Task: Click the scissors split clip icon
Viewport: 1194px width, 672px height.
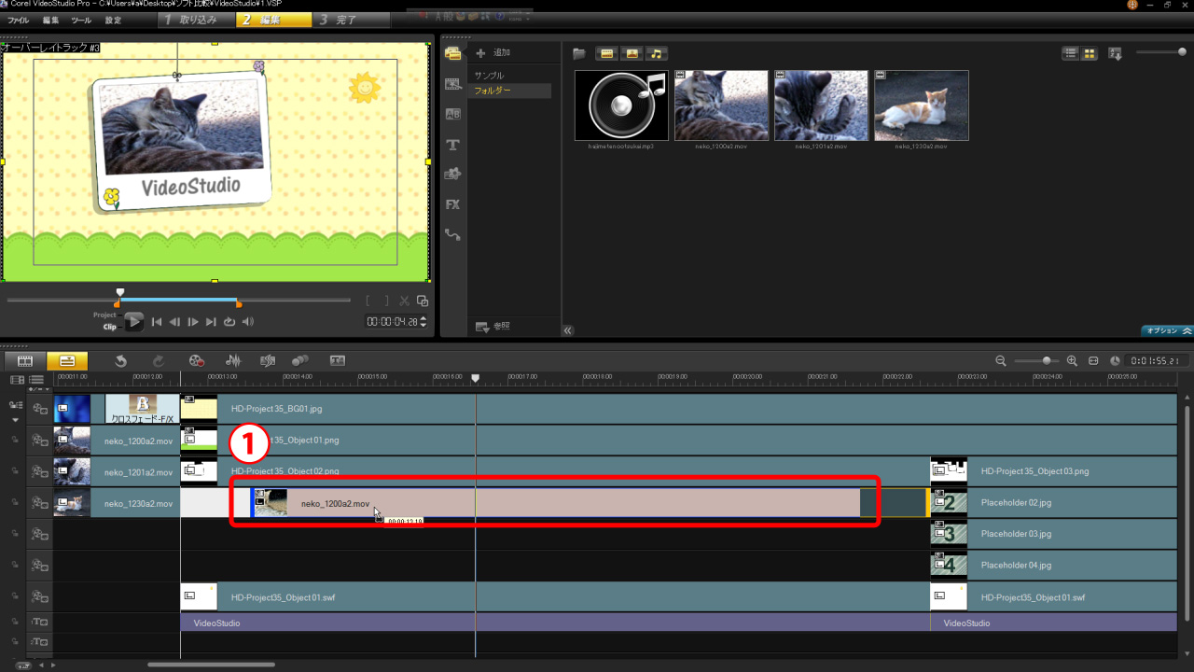Action: click(404, 301)
